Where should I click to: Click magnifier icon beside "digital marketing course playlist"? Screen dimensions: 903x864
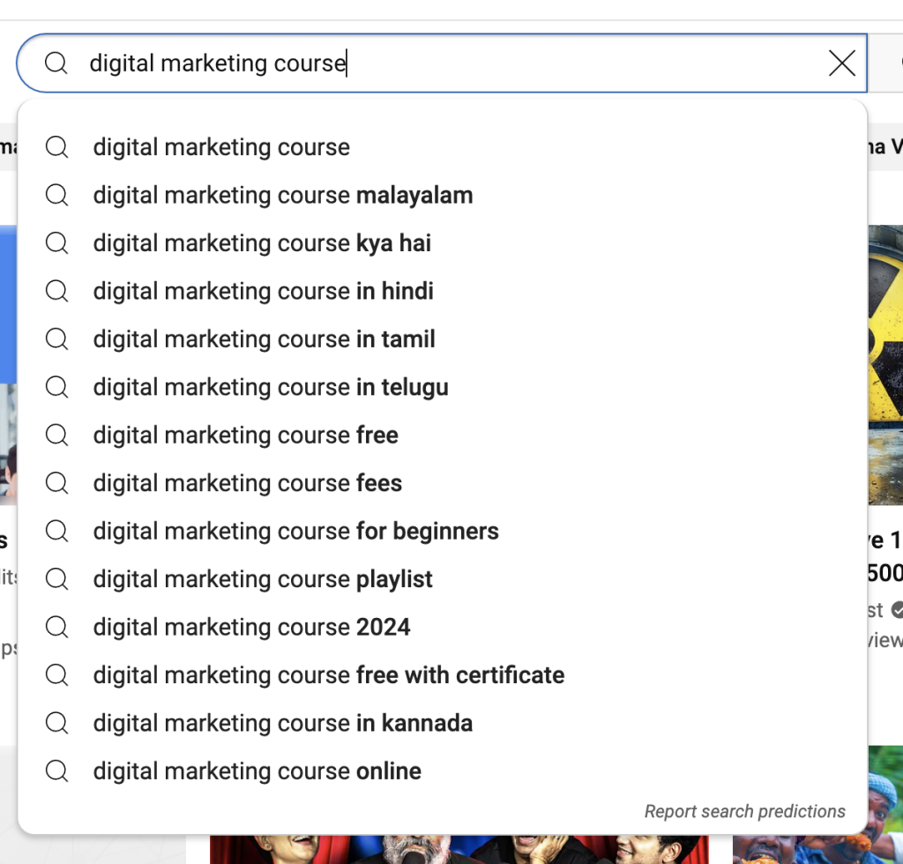pos(56,579)
